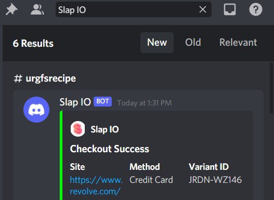This screenshot has width=274, height=200.
Task: Open the Inbox icon
Action: 230,9
